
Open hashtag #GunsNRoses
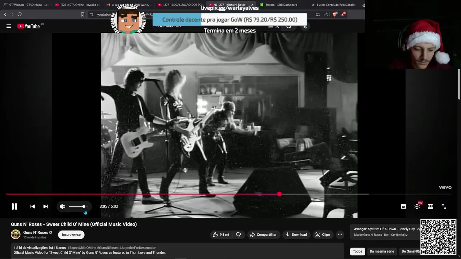tap(108, 248)
